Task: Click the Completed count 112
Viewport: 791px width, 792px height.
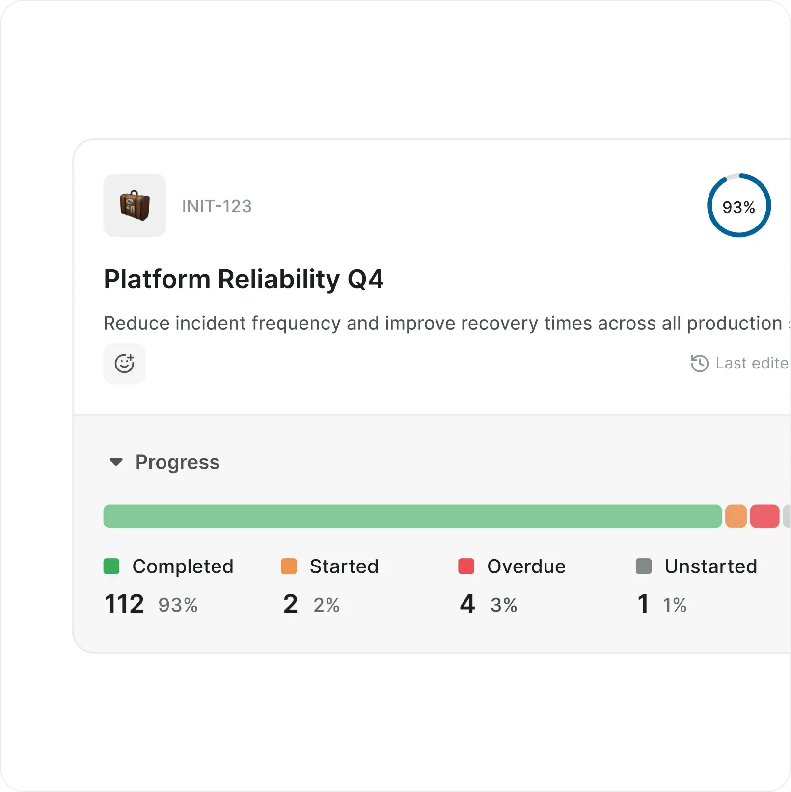Action: click(124, 604)
